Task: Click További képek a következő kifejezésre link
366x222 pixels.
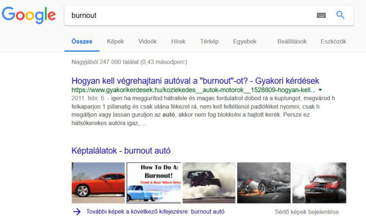Action: 155,211
